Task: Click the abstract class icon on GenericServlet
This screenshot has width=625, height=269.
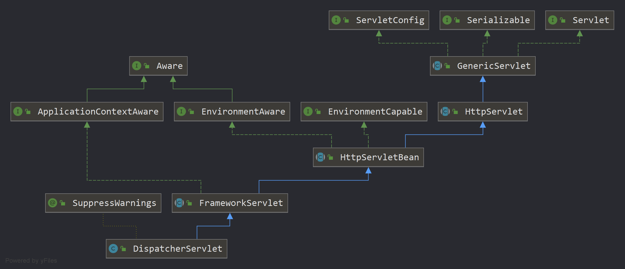Action: (x=437, y=66)
